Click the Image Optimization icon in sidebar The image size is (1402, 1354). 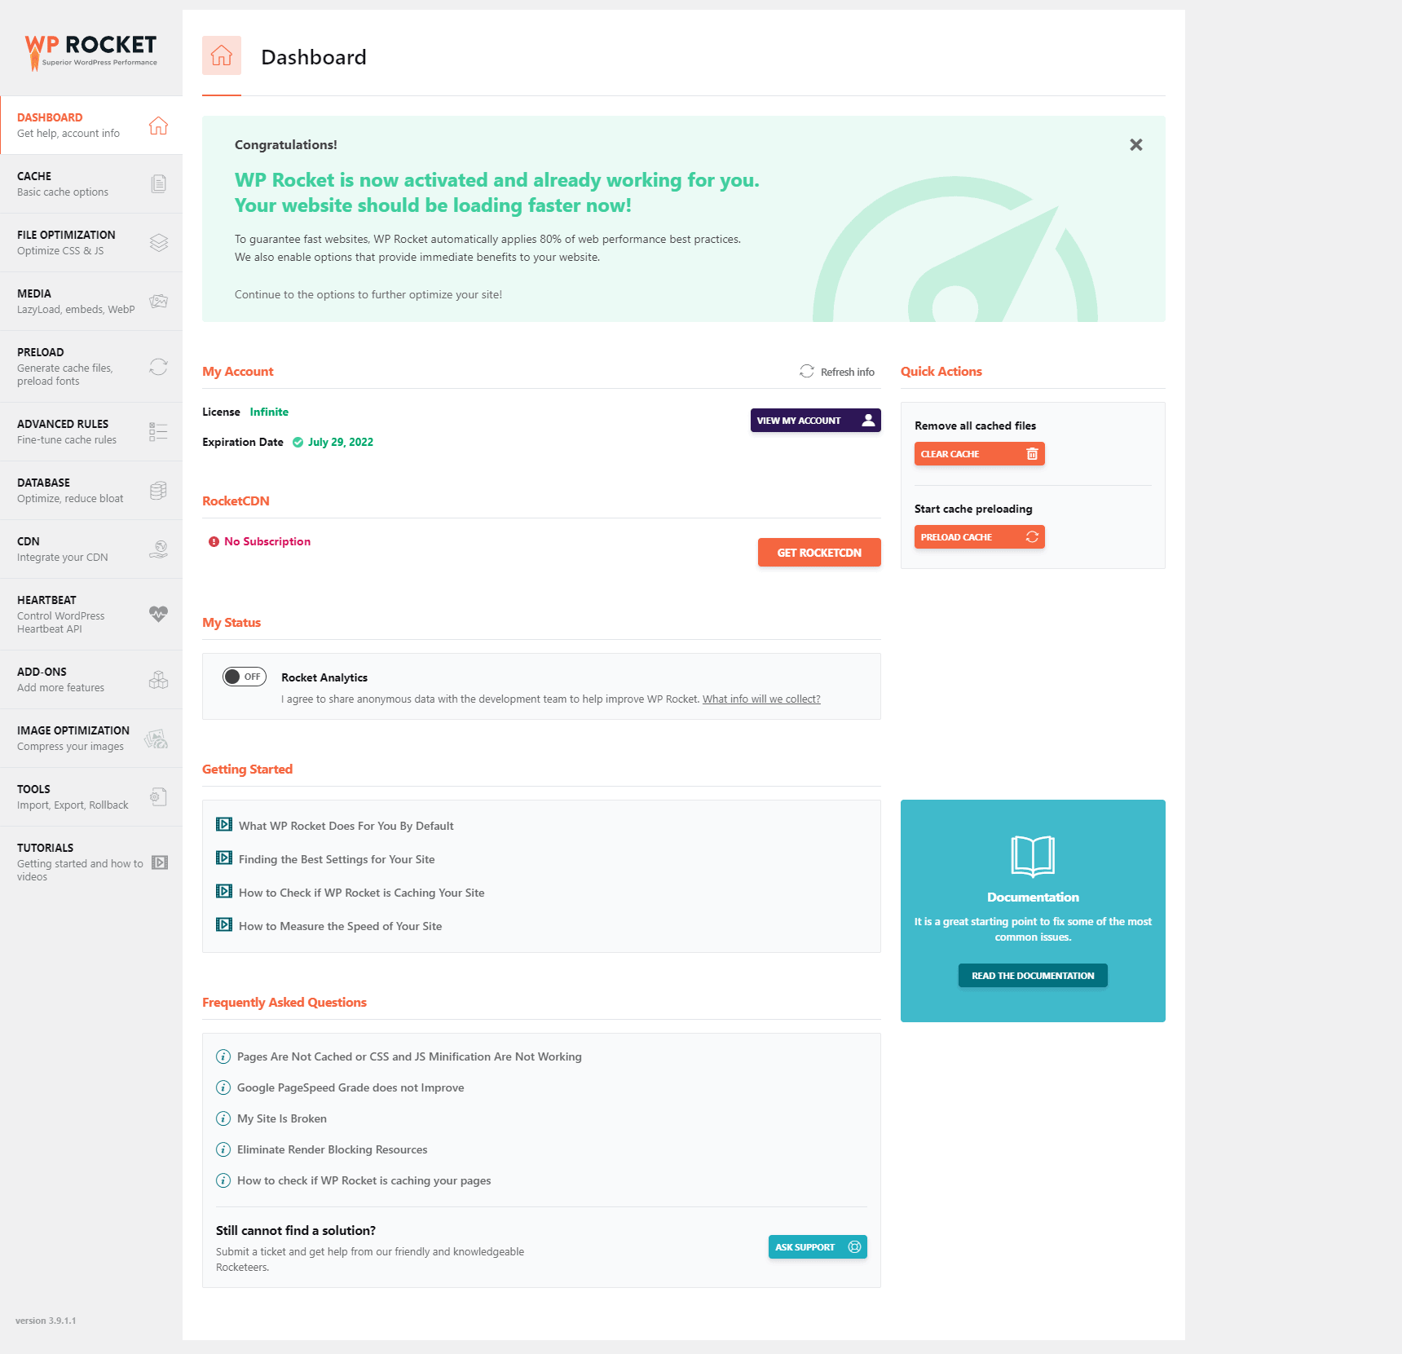pos(157,739)
